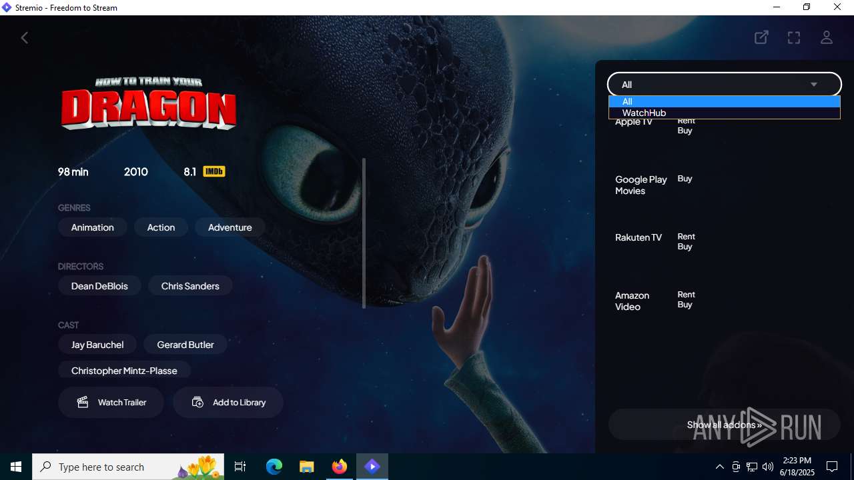The height and width of the screenshot is (480, 854).
Task: Click the details panel vertical scrollbar
Action: pos(364,233)
